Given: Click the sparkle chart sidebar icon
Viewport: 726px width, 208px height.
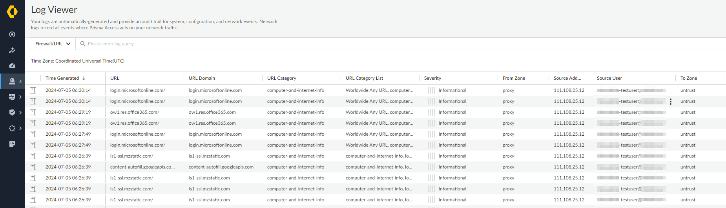Looking at the screenshot, I should [x=12, y=50].
